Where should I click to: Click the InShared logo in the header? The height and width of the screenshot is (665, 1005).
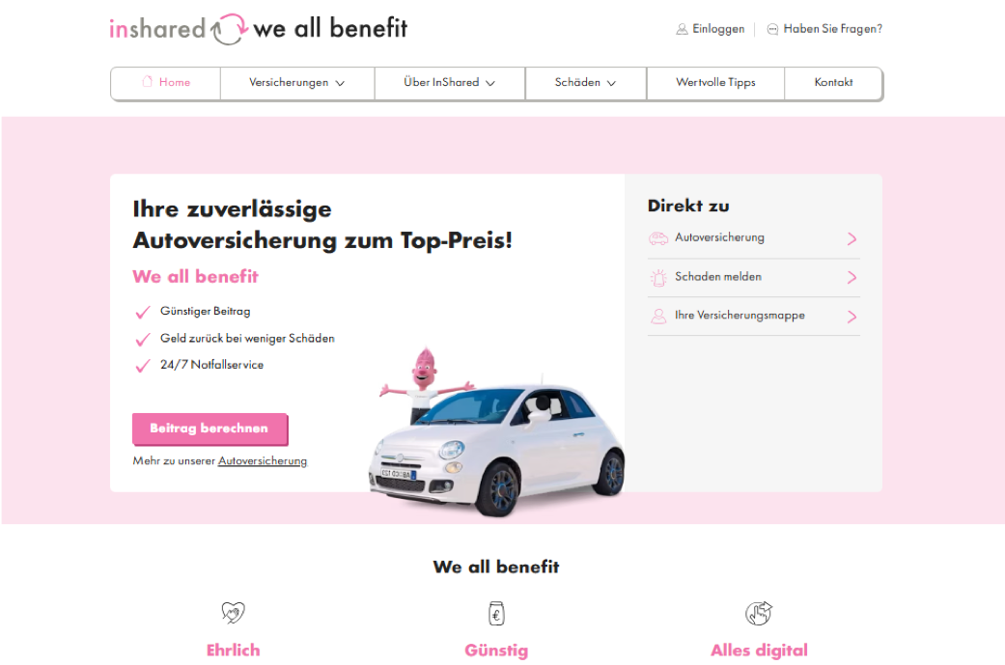(x=259, y=29)
